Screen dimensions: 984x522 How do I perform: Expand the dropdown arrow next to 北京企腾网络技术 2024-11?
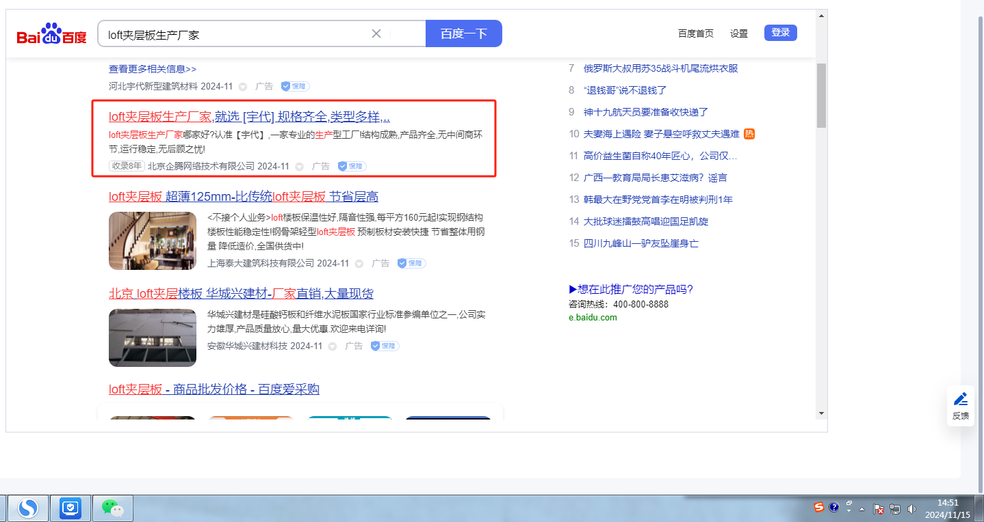coord(299,167)
